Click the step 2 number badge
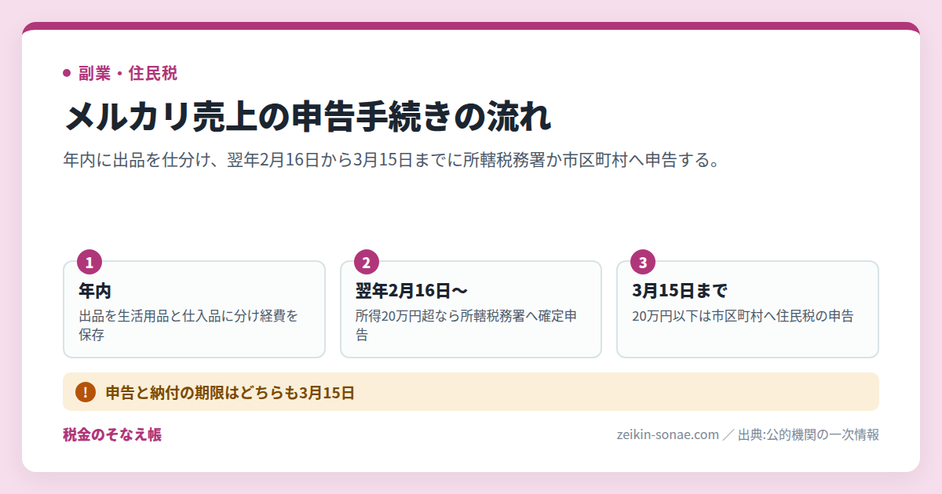 coord(367,262)
